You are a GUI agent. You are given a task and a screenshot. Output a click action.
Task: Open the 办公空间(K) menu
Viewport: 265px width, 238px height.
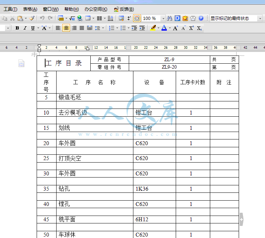click(x=96, y=9)
